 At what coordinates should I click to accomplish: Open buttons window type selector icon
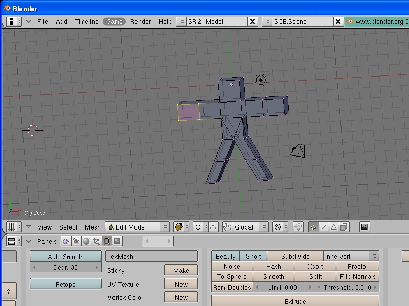point(14,241)
